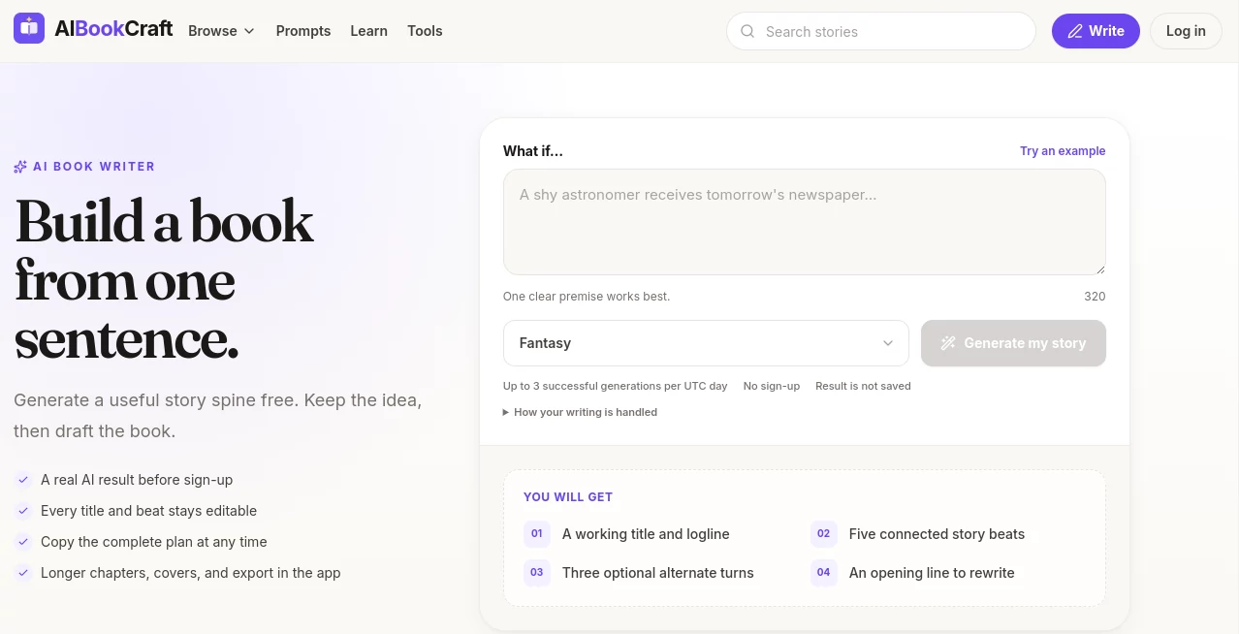The image size is (1239, 634).
Task: Click the 'YOU WILL GET' heading
Action: coord(568,497)
